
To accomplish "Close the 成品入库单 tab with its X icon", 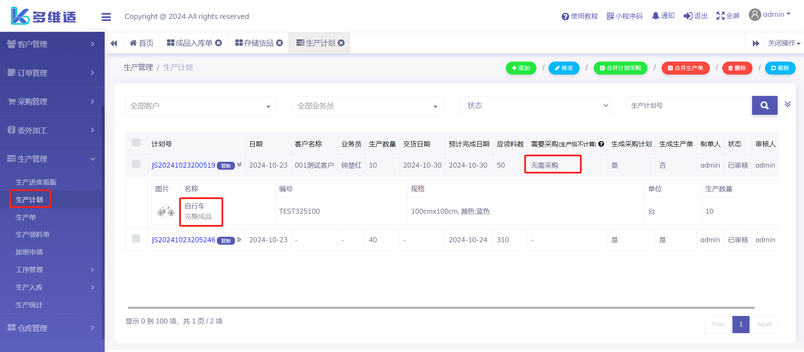I will tap(219, 43).
